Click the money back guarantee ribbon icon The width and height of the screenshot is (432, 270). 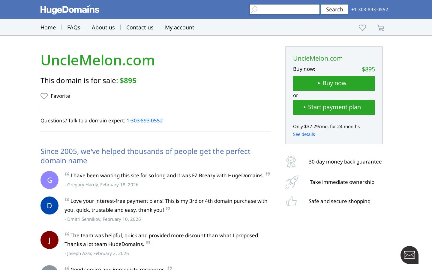coord(291,161)
